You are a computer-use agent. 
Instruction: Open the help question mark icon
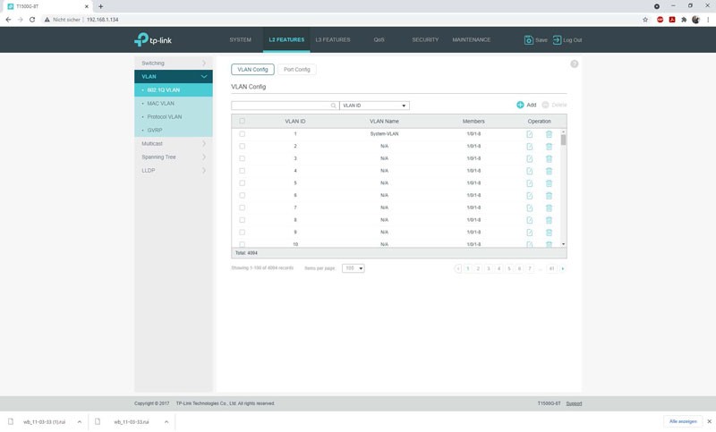(x=575, y=64)
